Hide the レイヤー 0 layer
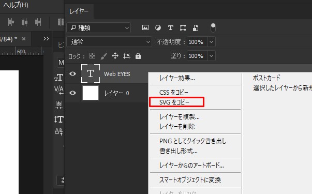Image resolution: width=312 pixels, height=194 pixels. pyautogui.click(x=72, y=93)
